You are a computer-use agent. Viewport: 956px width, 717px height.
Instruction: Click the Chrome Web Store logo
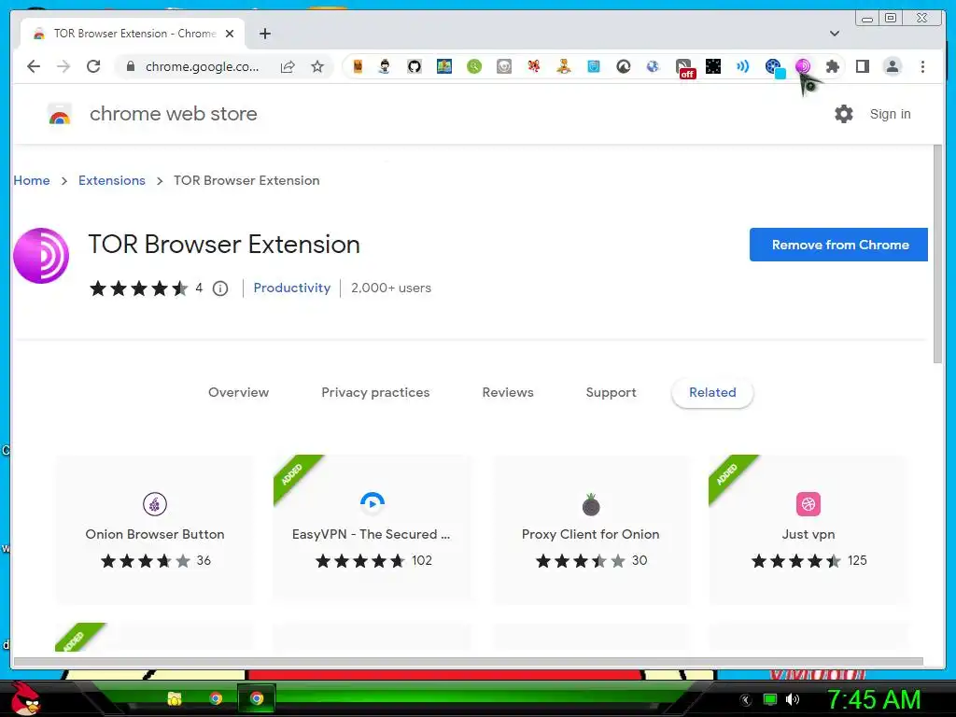click(59, 114)
